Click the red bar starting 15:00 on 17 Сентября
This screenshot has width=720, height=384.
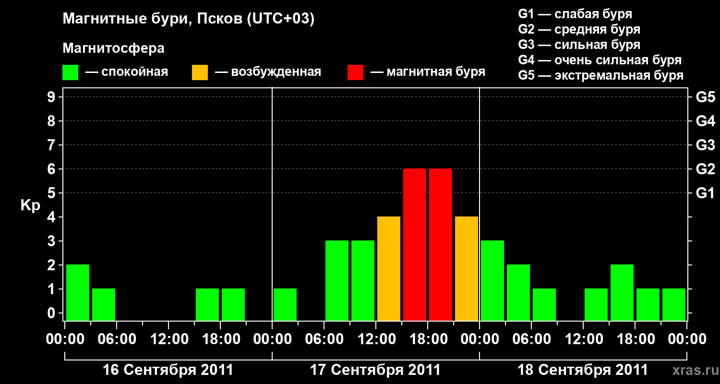(x=415, y=245)
